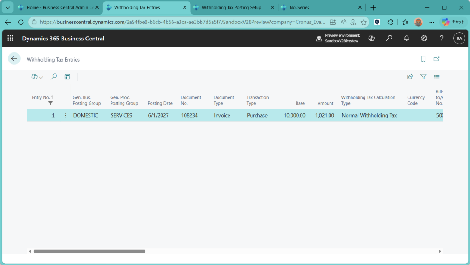The height and width of the screenshot is (265, 470).
Task: Click the horizontal scrollbar thumb
Action: (x=89, y=251)
